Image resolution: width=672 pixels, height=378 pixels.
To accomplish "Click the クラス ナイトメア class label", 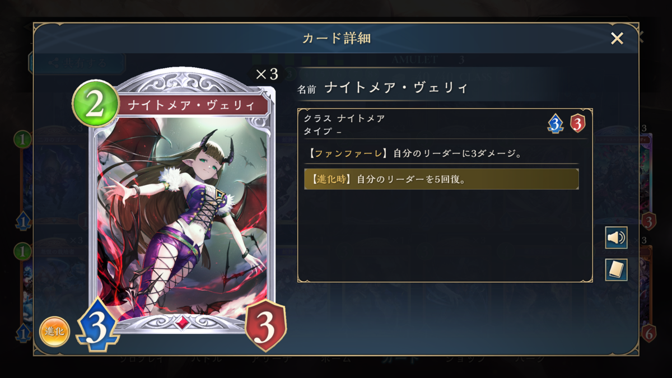I will [344, 118].
